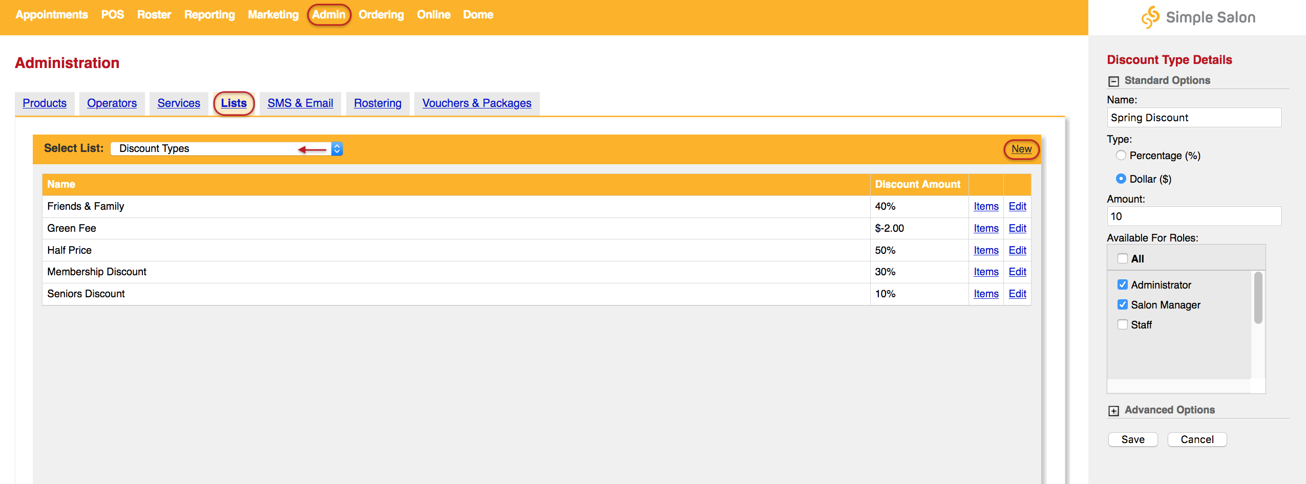Screen dimensions: 1306x484
Task: Uncheck the Salon Manager role checkbox
Action: coord(1122,304)
